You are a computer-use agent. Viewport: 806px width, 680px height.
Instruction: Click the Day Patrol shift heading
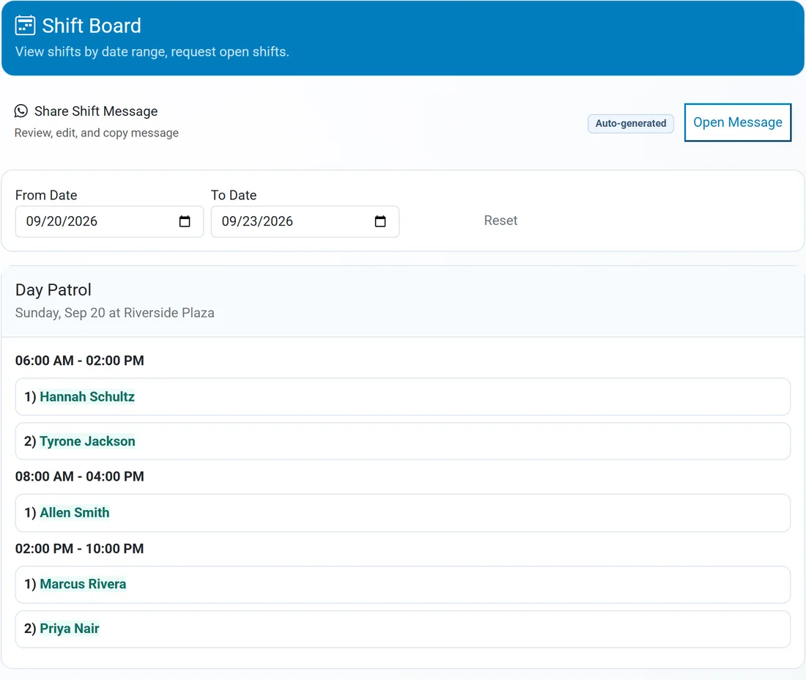point(53,290)
